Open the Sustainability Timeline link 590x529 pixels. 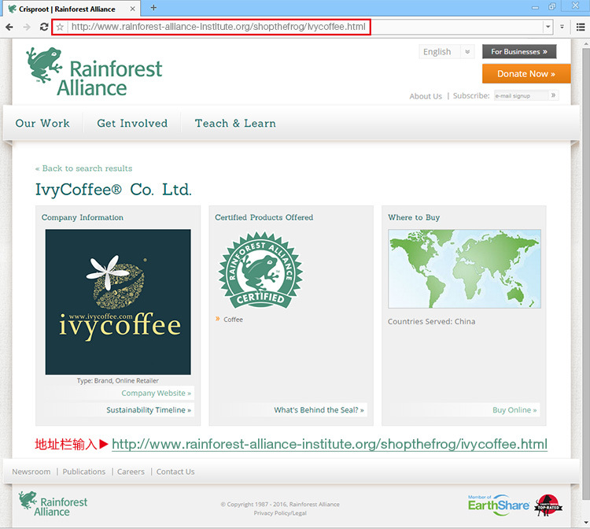[x=149, y=410]
